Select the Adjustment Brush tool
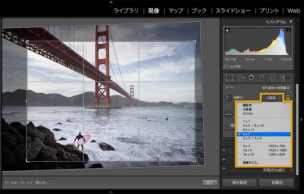The image size is (304, 194). coord(285,78)
